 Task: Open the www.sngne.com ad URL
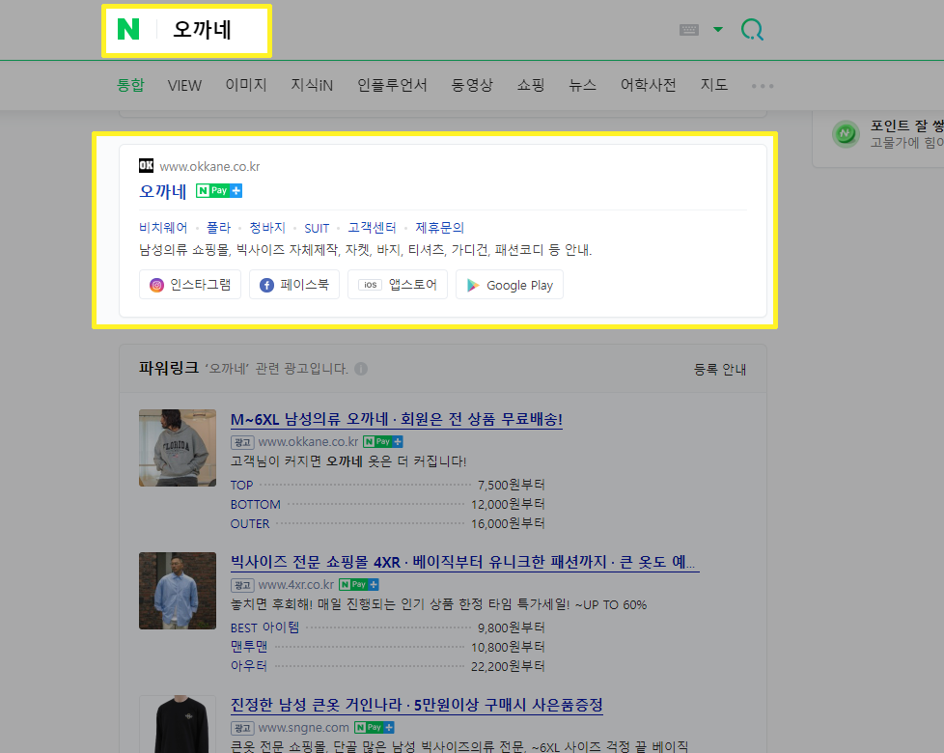click(x=303, y=727)
